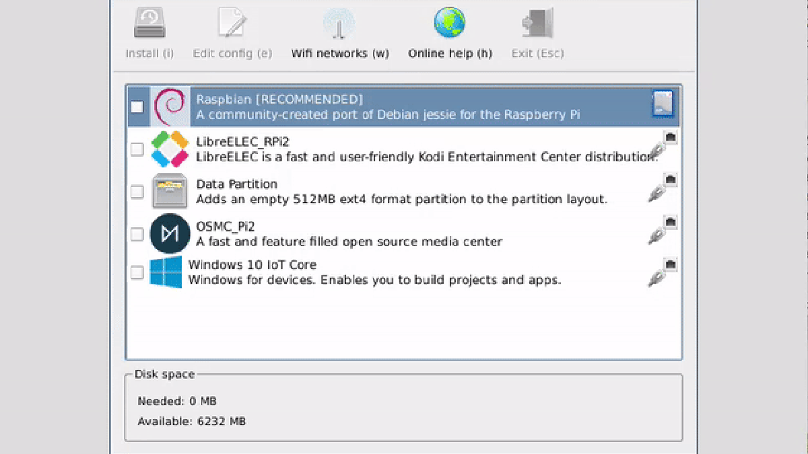Viewport: 808px width, 454px height.
Task: Click the Install (i) label
Action: pyautogui.click(x=149, y=54)
